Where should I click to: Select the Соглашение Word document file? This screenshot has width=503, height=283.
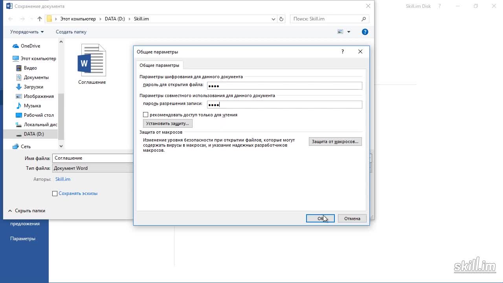pos(92,64)
